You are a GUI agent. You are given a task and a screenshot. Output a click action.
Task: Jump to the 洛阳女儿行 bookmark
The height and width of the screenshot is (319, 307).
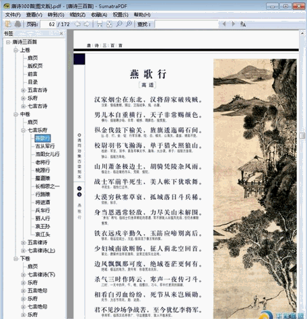47,154
